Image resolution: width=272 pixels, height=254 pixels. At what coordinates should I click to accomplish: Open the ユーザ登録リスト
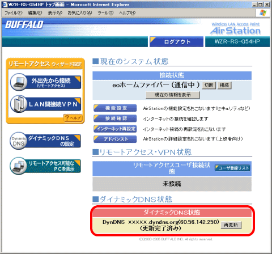point(232,168)
